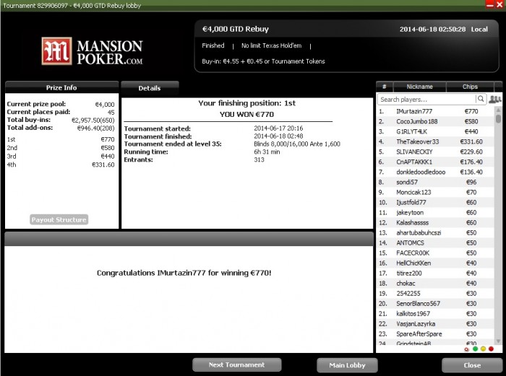Click the Entrants value 313
The height and width of the screenshot is (376, 506).
click(259, 159)
